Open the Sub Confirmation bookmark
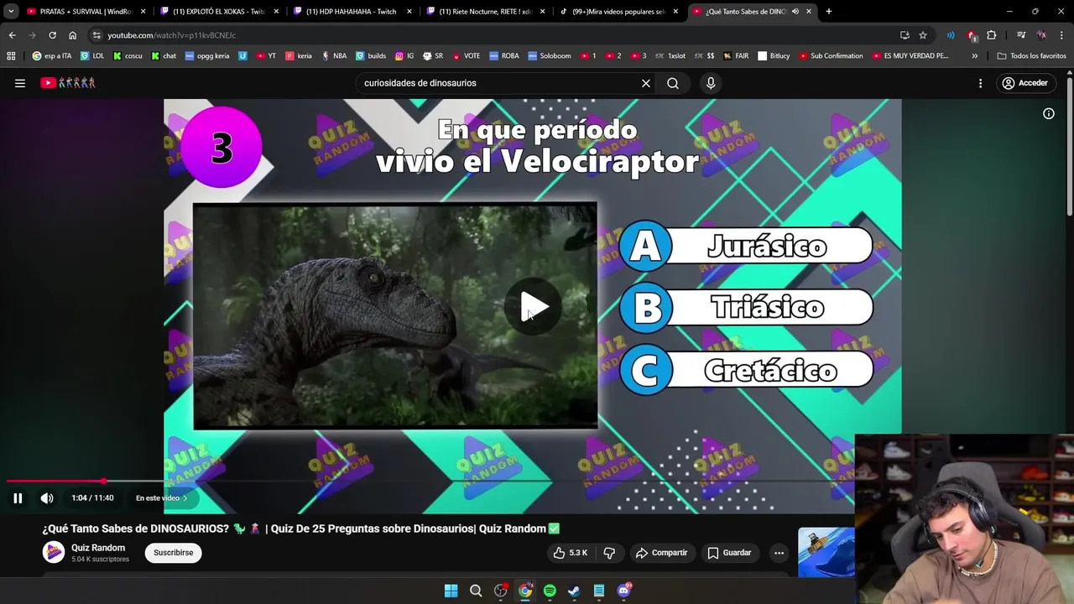This screenshot has height=604, width=1074. pos(831,56)
